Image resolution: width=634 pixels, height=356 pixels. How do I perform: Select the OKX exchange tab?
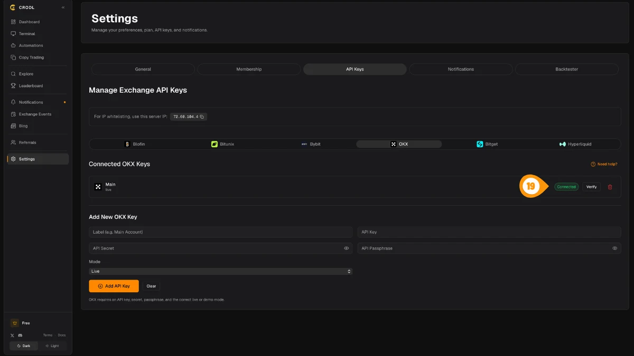coord(399,144)
